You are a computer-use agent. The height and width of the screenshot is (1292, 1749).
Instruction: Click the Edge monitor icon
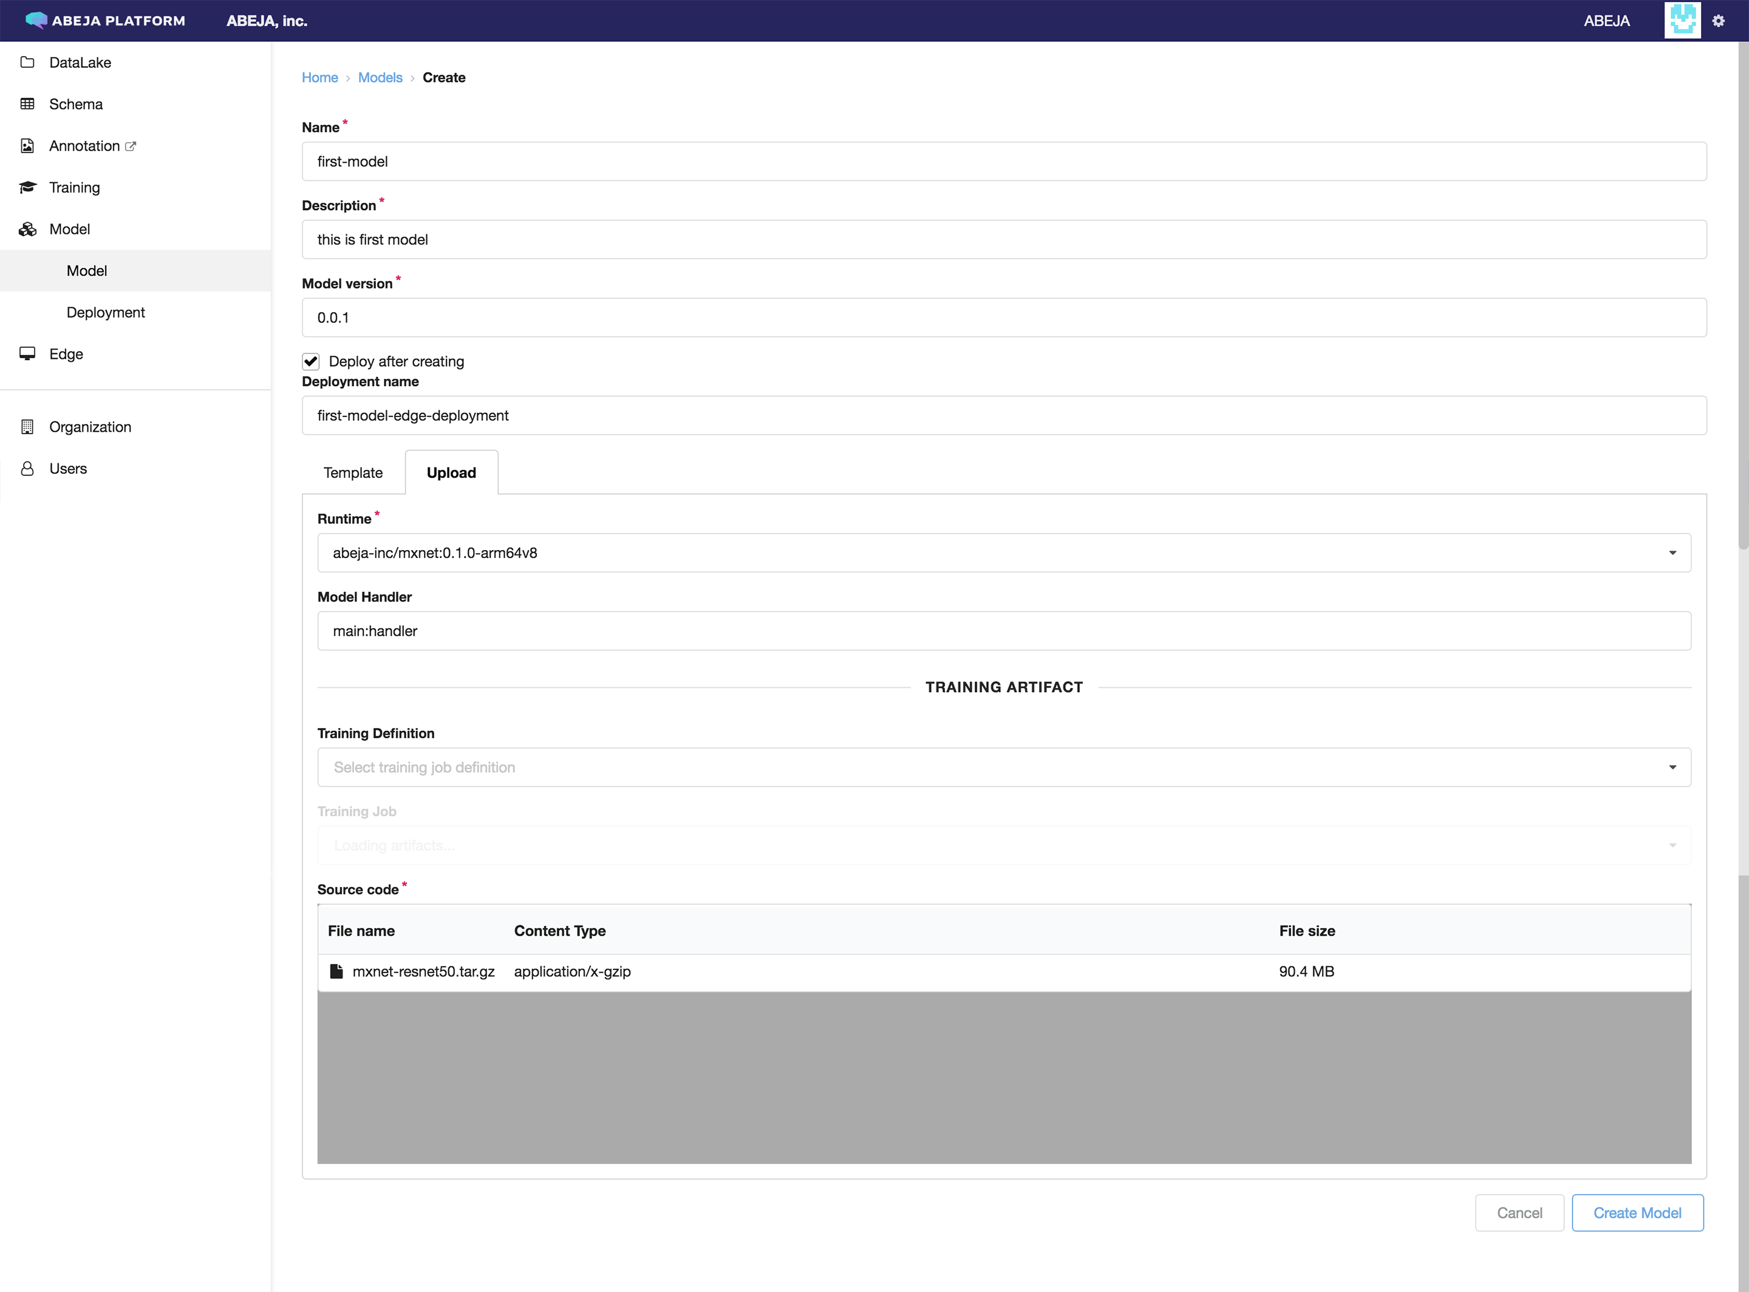click(27, 353)
